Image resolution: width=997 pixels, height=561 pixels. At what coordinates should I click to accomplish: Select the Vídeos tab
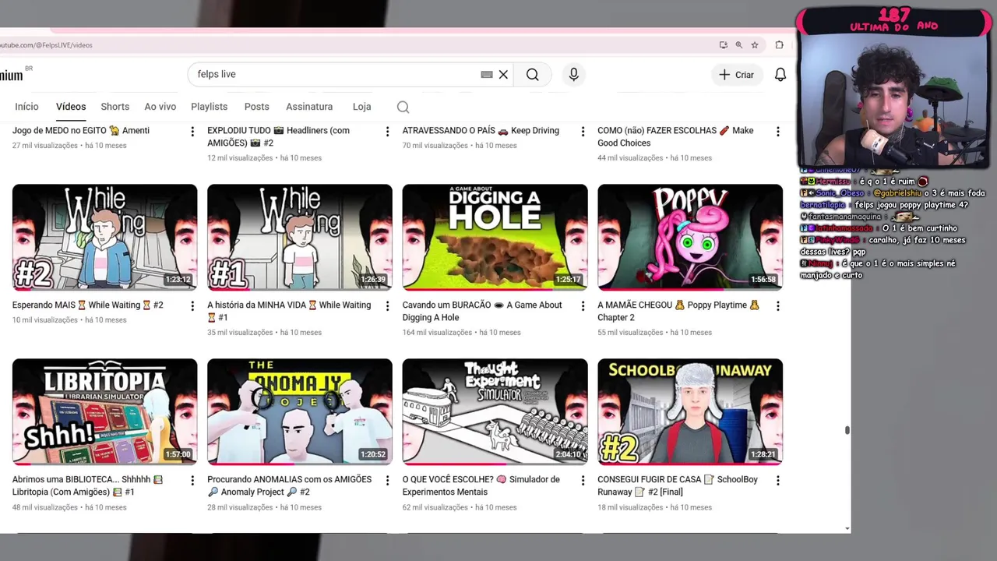pos(71,107)
